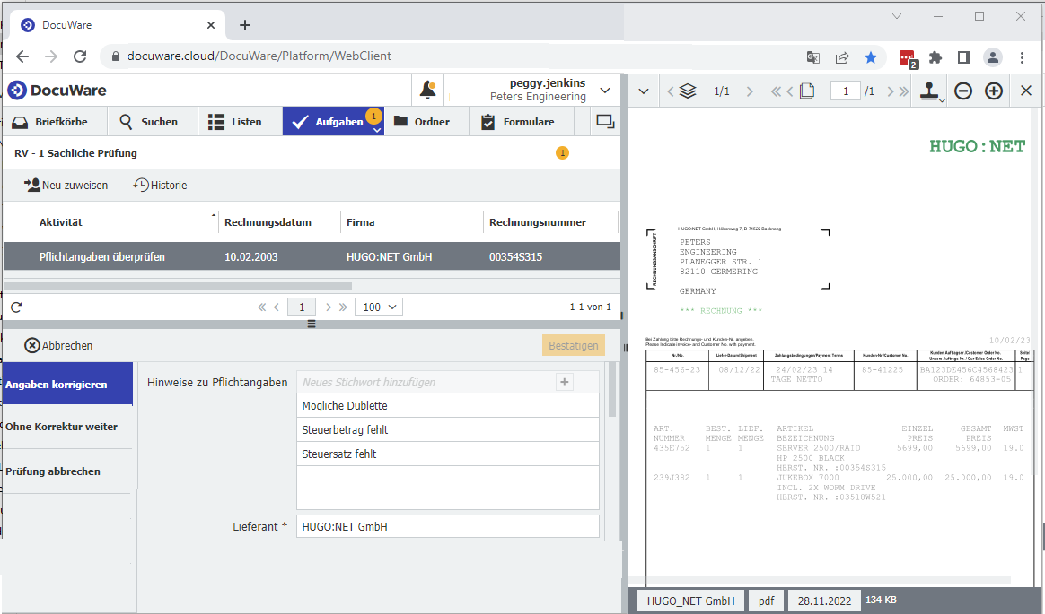
Task: Expand the peggy.jenkins account menu chevron
Action: click(604, 90)
